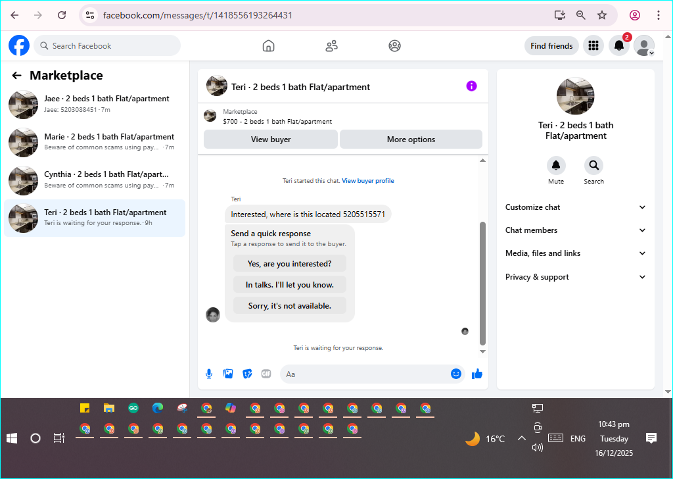Open Microsoft Edge from the taskbar
Screen dimensions: 673x479
click(158, 408)
